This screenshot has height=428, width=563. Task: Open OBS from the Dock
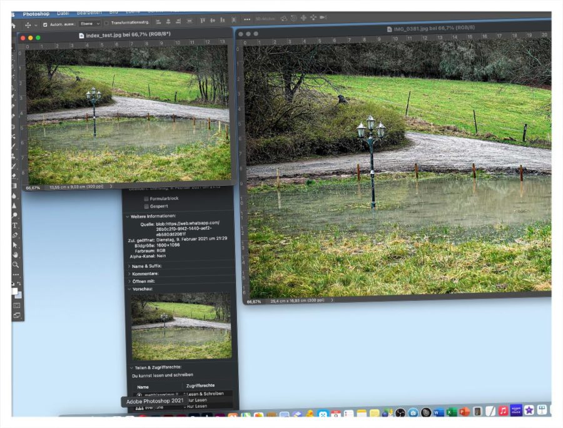pos(400,413)
